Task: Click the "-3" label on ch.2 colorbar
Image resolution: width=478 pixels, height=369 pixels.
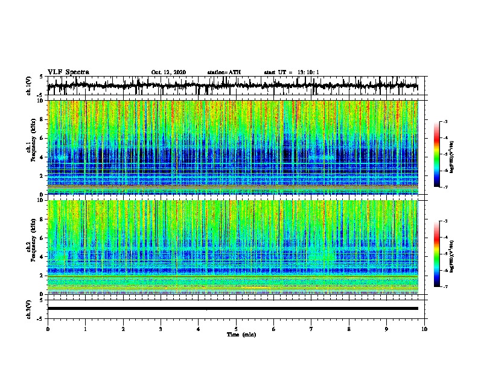Action: (445, 221)
